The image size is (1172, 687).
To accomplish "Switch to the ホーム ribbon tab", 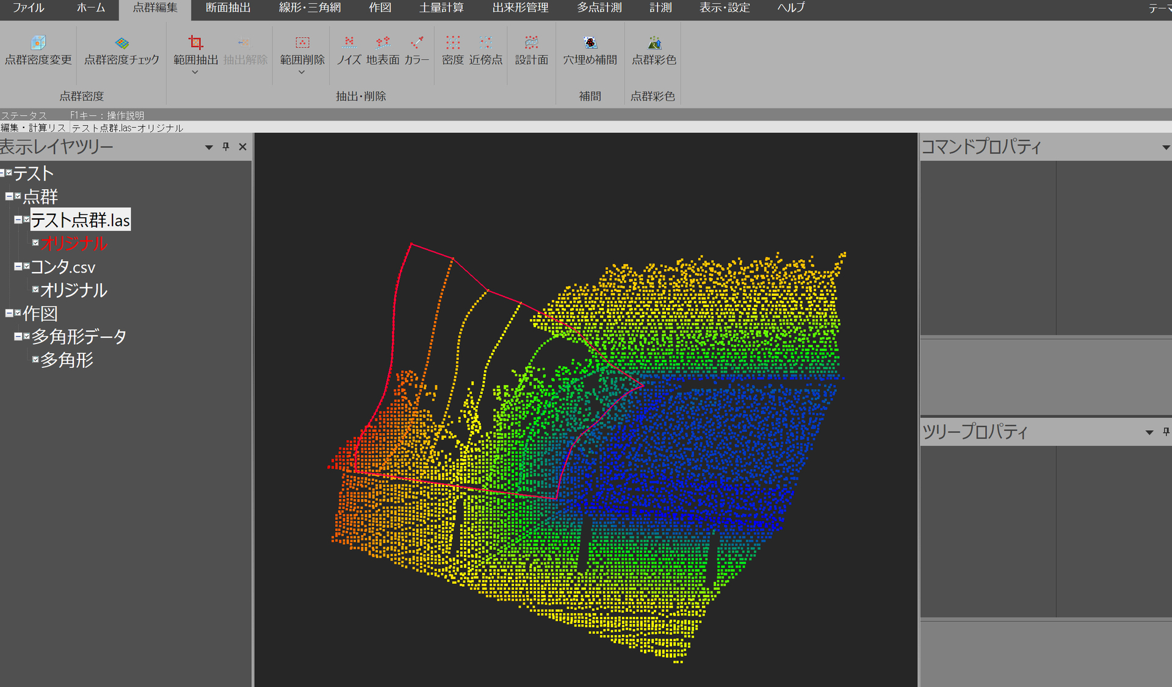I will click(x=91, y=8).
